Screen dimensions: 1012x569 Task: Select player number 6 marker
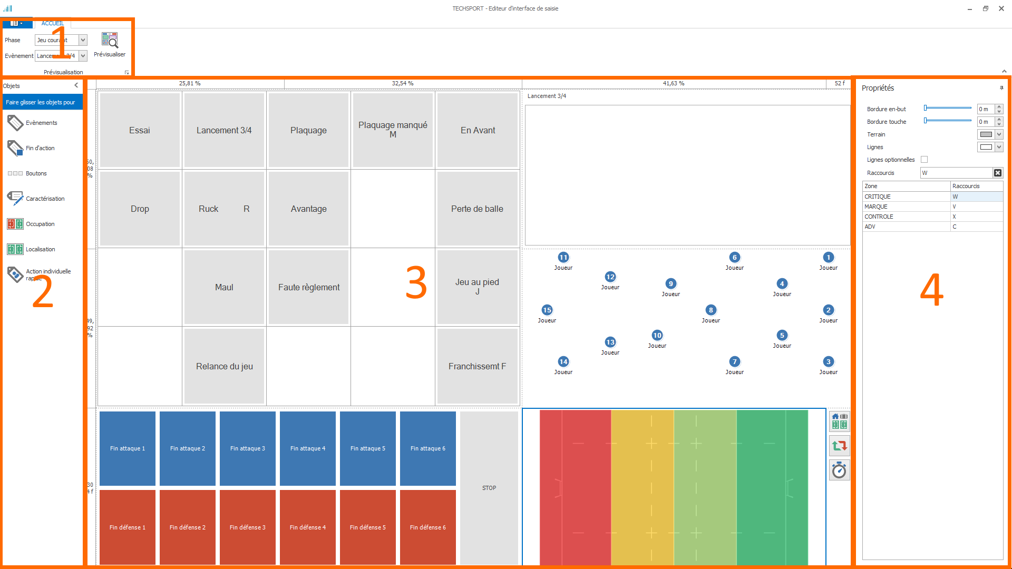tap(735, 257)
